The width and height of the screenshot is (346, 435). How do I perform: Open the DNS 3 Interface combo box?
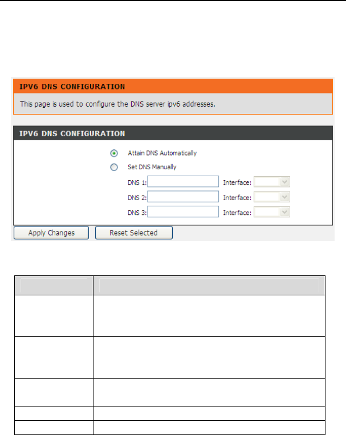[x=272, y=212]
